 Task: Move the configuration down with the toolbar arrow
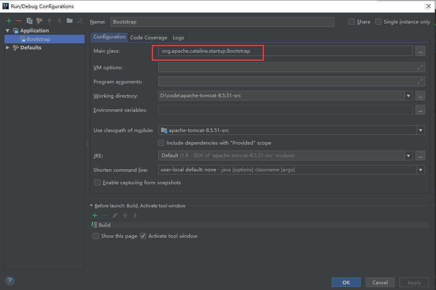click(59, 21)
